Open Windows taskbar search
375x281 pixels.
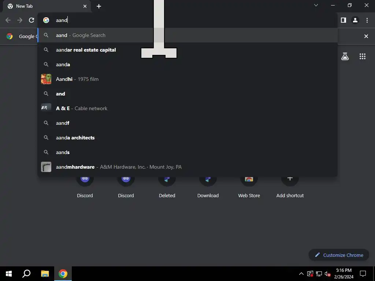(x=26, y=274)
